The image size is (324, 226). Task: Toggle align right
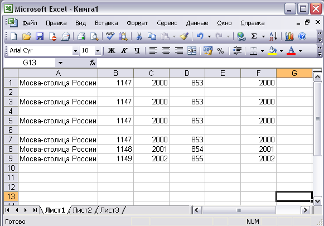179,51
